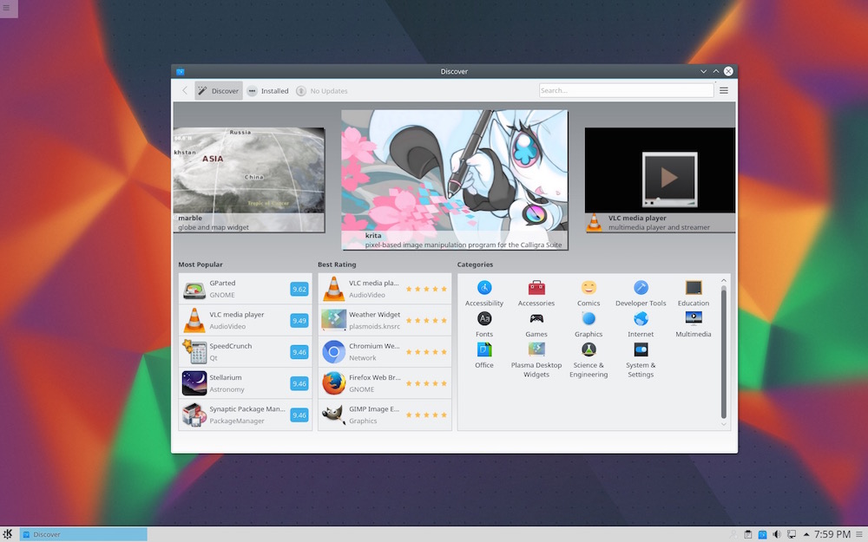Viewport: 868px width, 542px height.
Task: Open the featured krita banner
Action: [x=455, y=180]
